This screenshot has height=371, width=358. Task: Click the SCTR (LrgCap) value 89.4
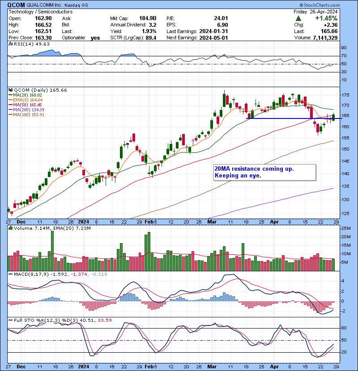point(151,38)
